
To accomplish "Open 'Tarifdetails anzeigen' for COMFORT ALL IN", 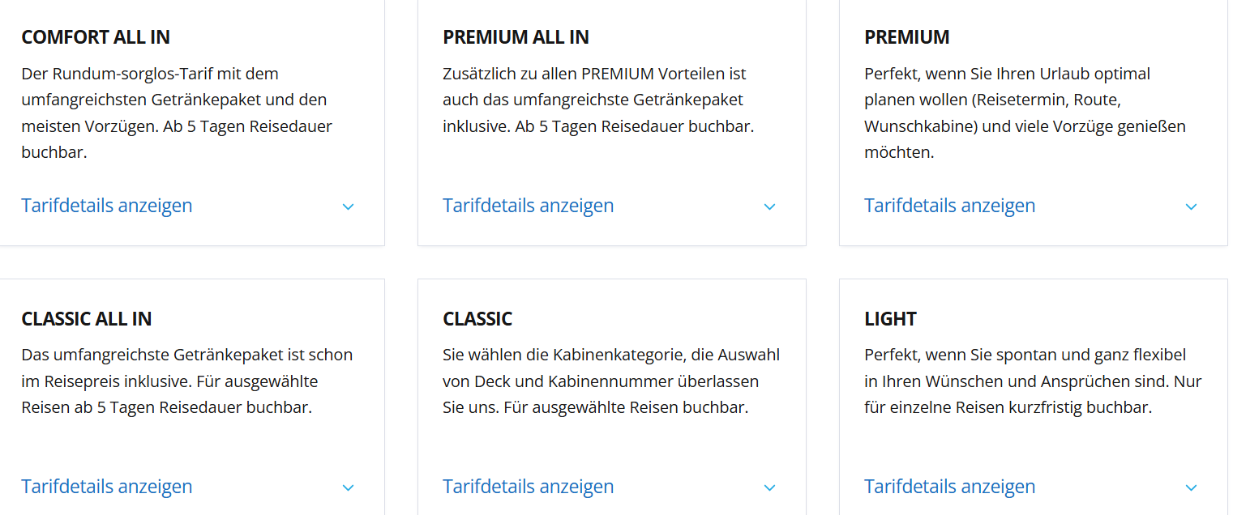I will [x=107, y=206].
